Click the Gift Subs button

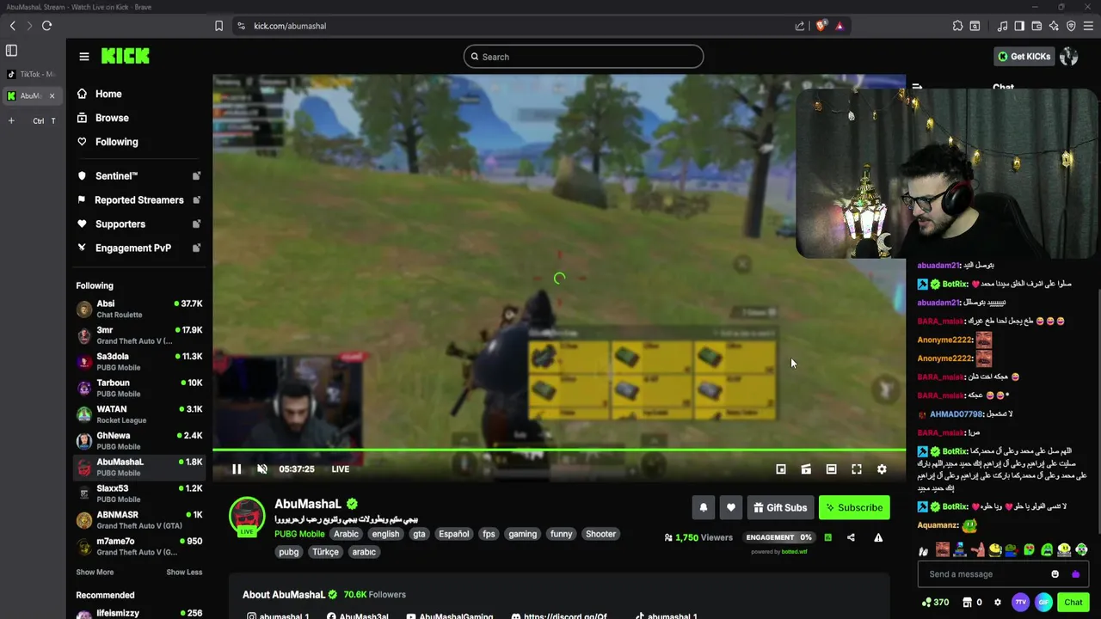[x=780, y=507]
